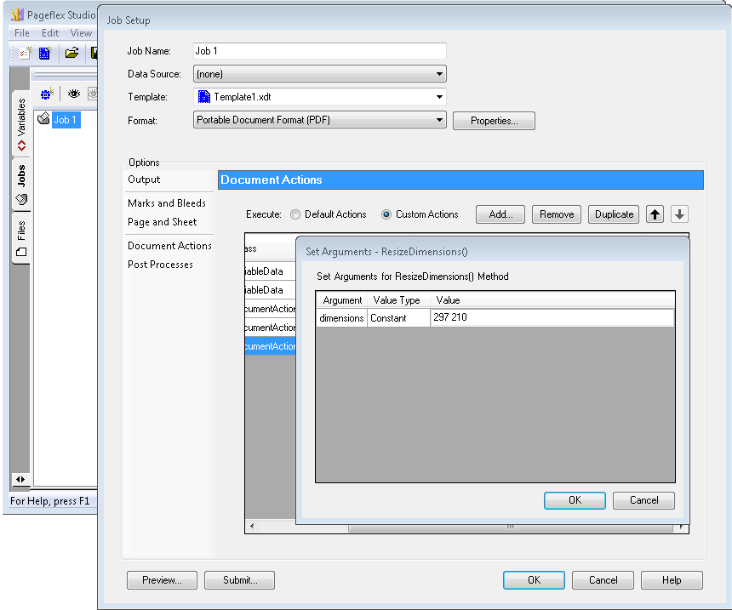Click the blue new document icon

pyautogui.click(x=45, y=53)
